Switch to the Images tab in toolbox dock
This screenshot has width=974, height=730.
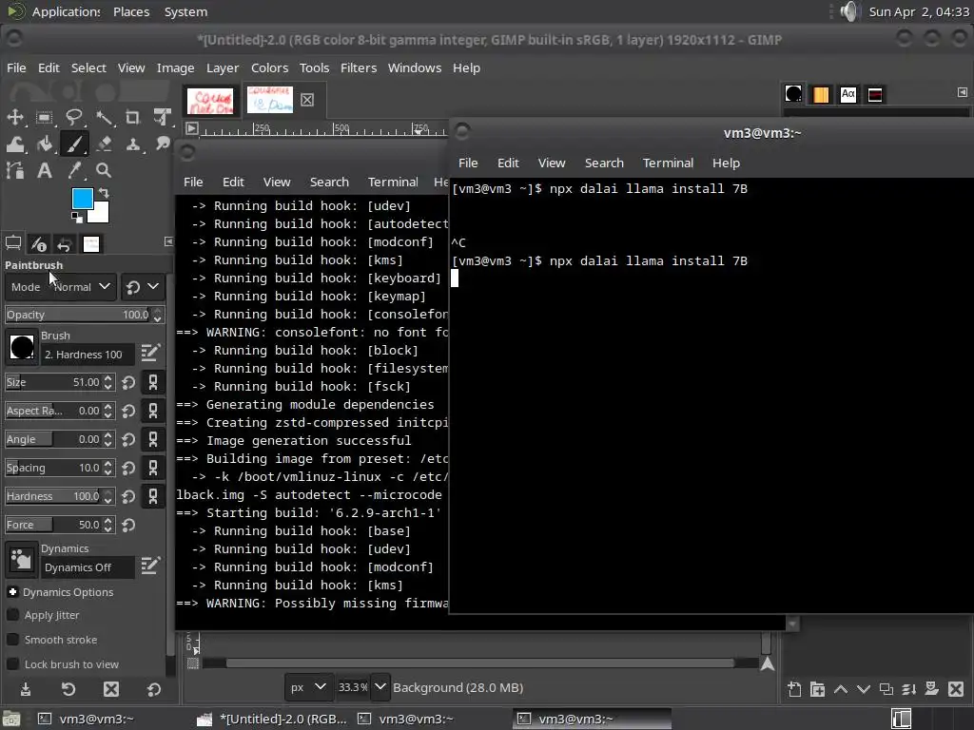pos(91,244)
